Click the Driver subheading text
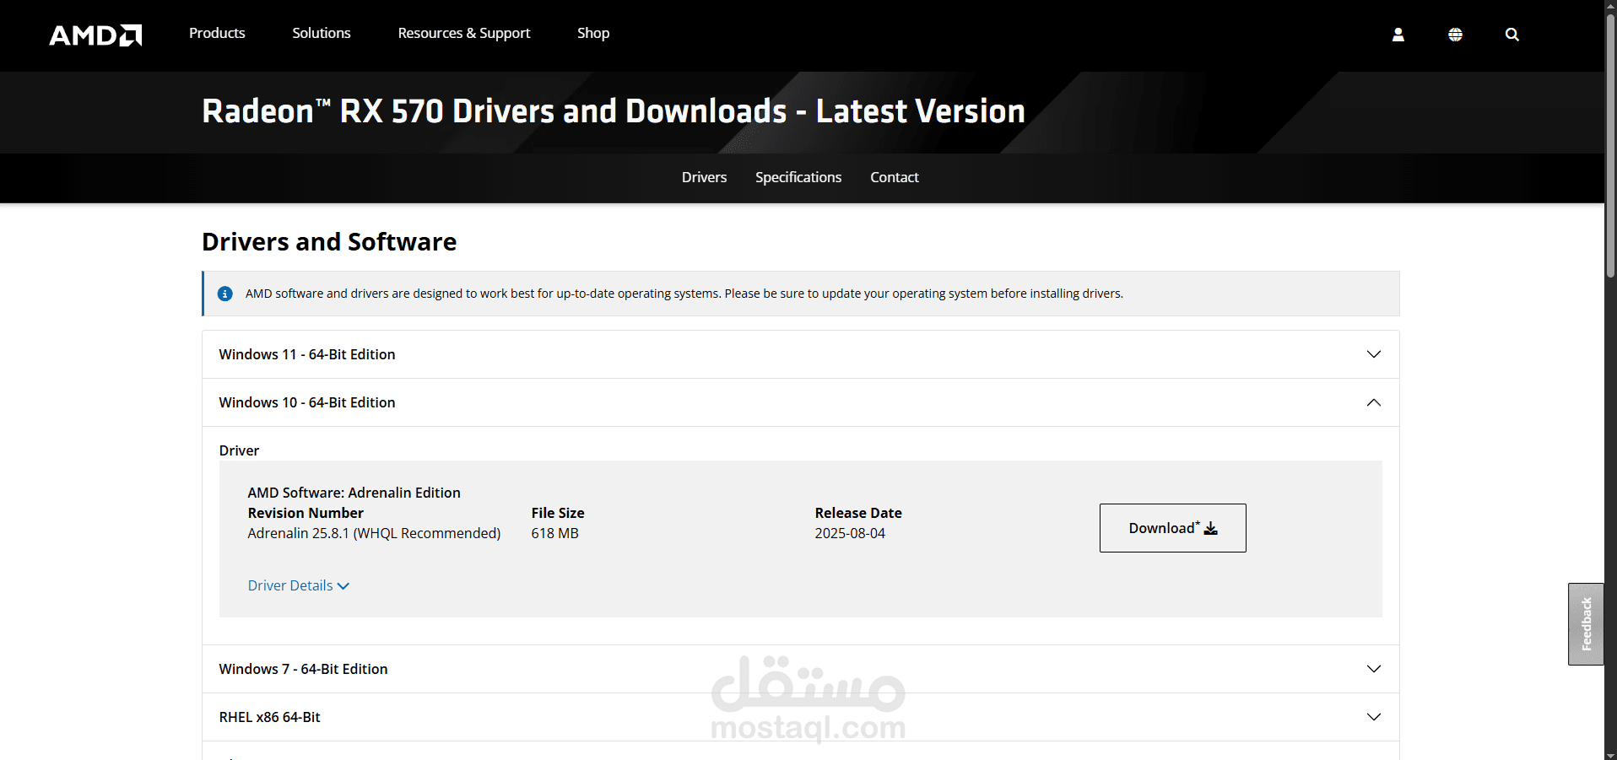Viewport: 1617px width, 760px height. pyautogui.click(x=239, y=450)
